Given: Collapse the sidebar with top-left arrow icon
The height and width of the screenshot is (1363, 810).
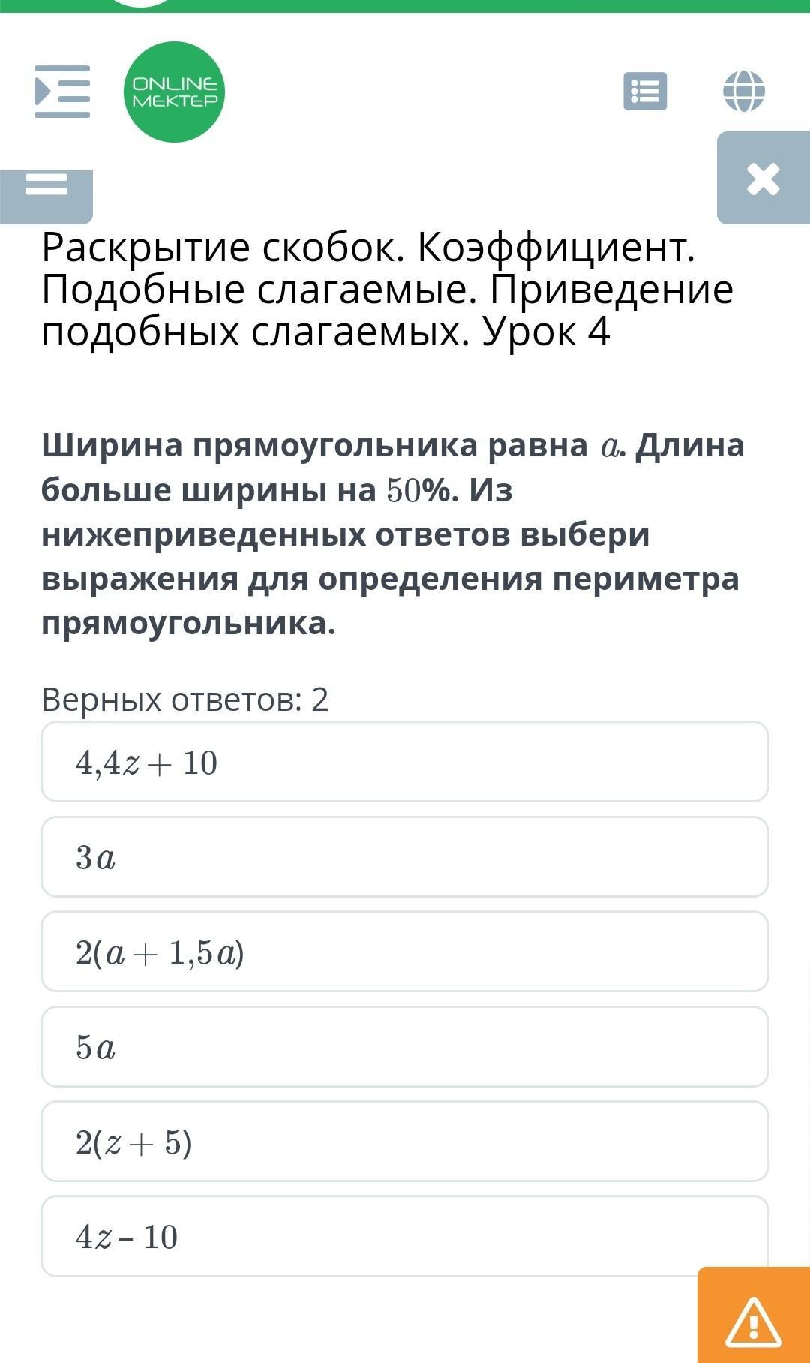Looking at the screenshot, I should [x=62, y=92].
